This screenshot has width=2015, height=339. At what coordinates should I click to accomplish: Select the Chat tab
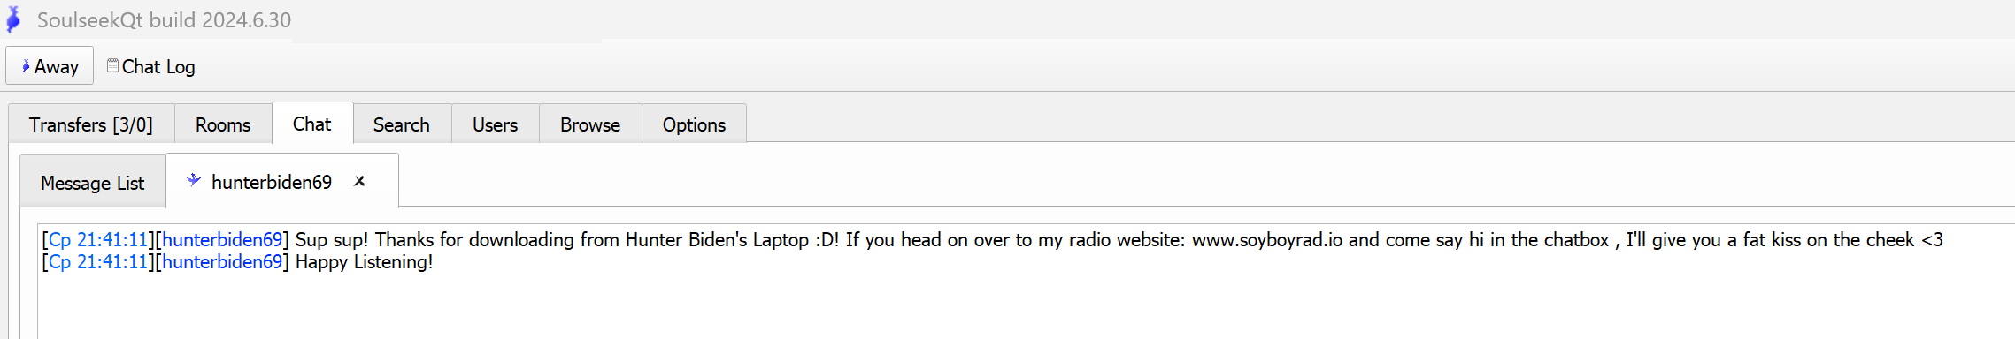pyautogui.click(x=312, y=124)
